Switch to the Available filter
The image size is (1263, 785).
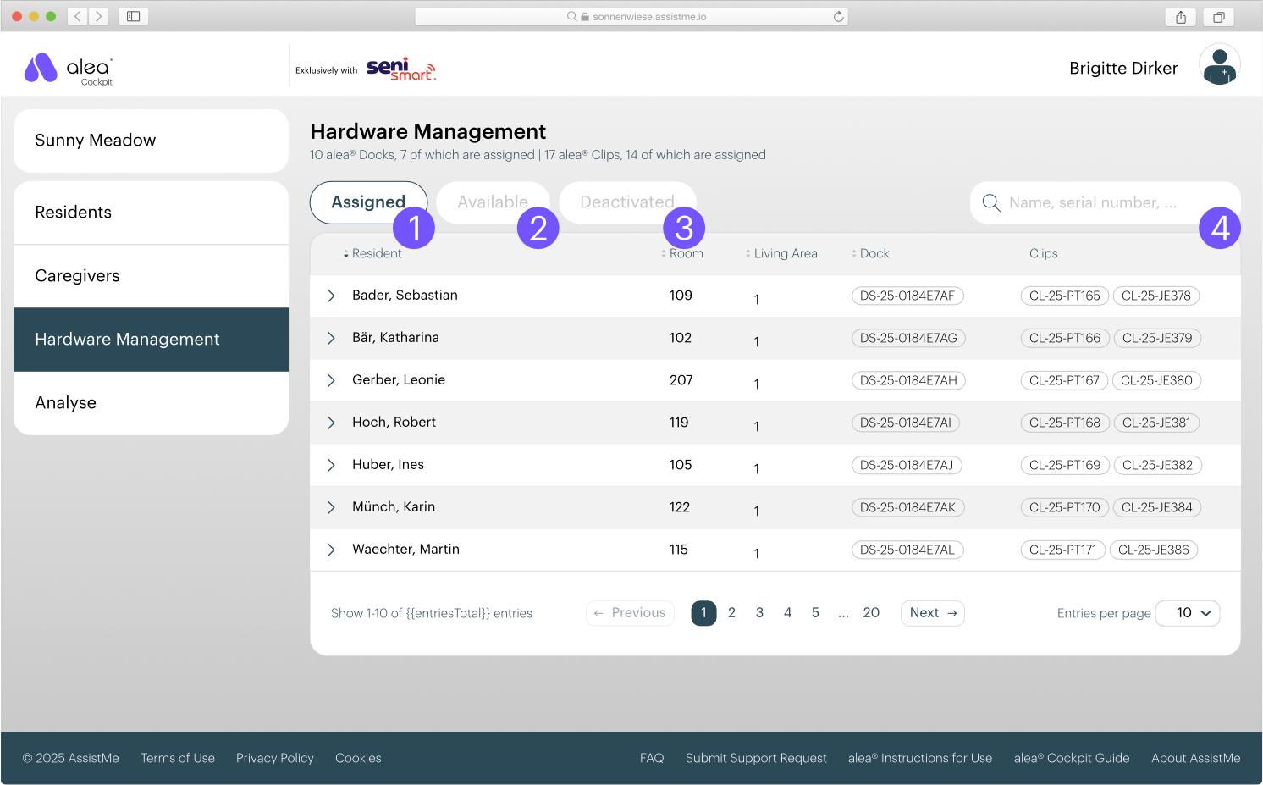(x=493, y=202)
